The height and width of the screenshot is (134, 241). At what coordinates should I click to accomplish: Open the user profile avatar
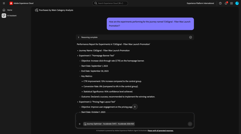237,3
